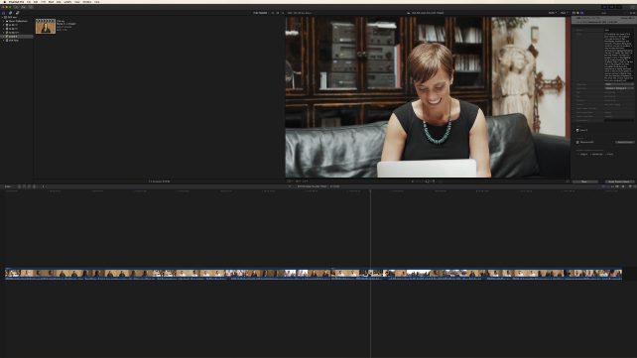Select the project thumbnail in the browser

45,26
